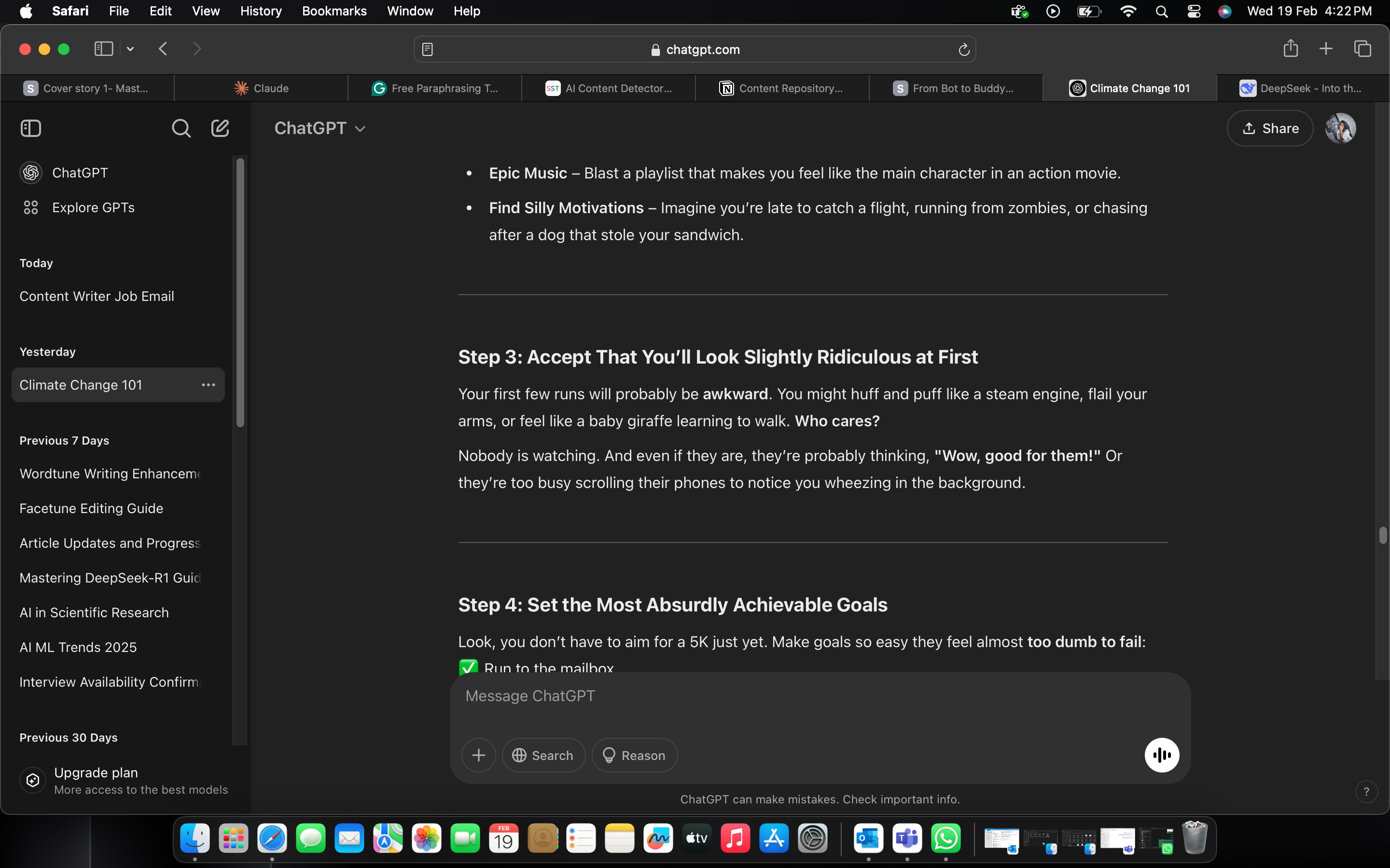Open Safari sidebar dropdown chevron
Viewport: 1390px width, 868px height.
coord(130,49)
